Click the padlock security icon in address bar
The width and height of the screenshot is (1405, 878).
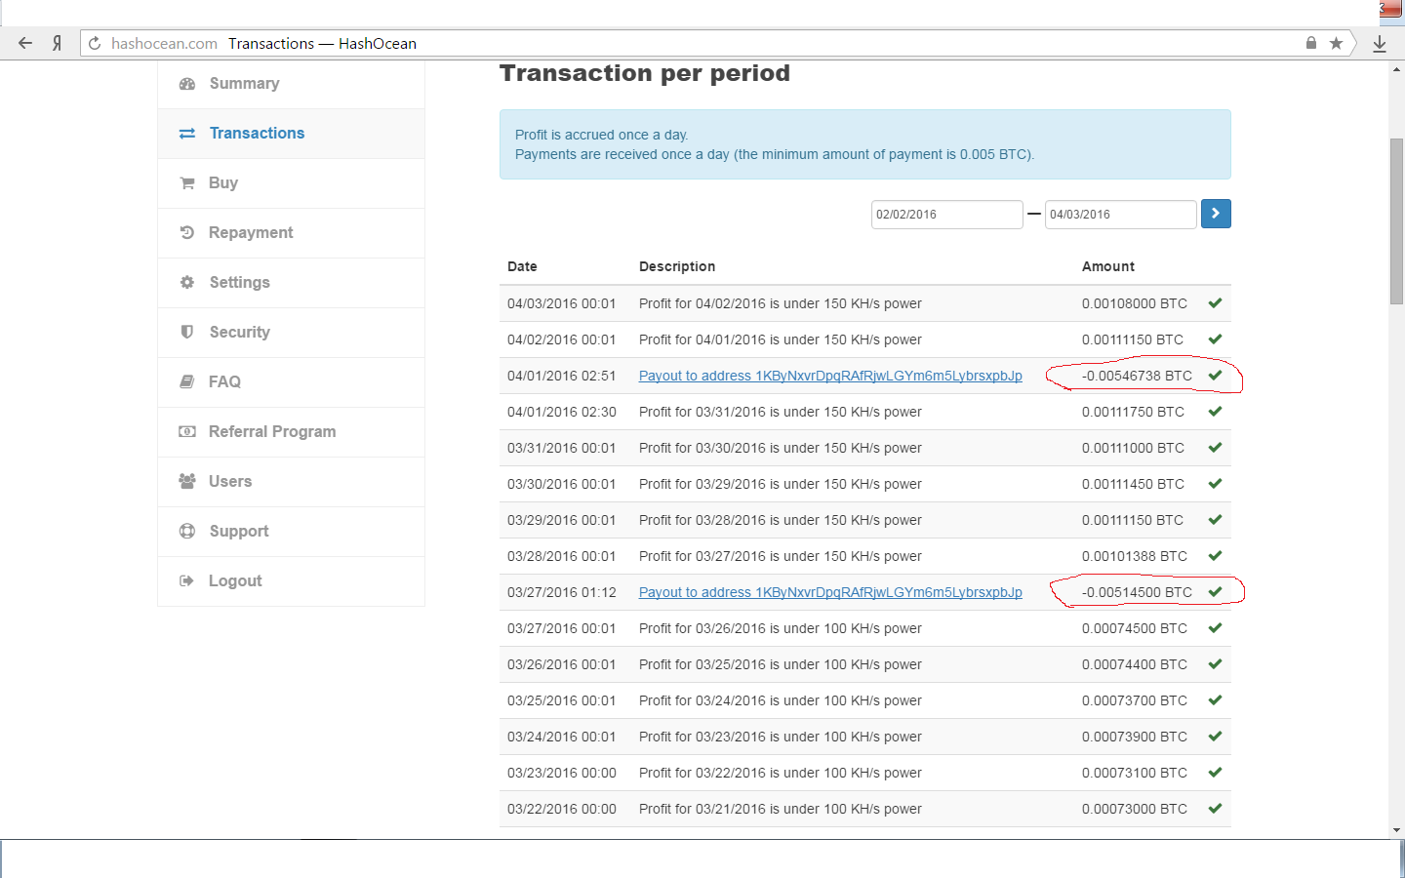(1311, 43)
